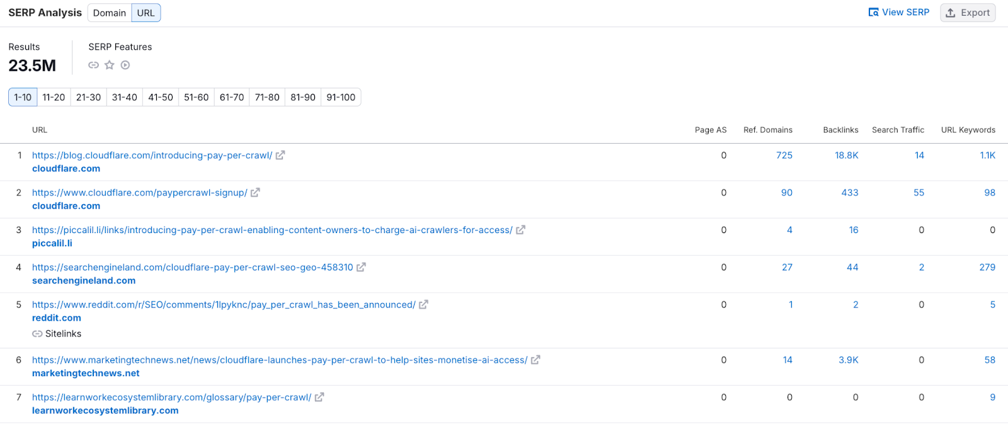The image size is (1008, 424).
Task: Open the reddit.com SEO comments URL
Action: pyautogui.click(x=224, y=304)
